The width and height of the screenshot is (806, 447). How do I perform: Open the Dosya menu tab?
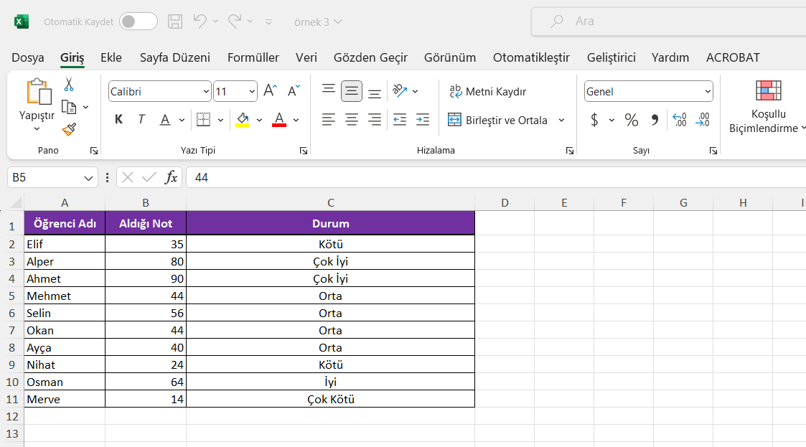(x=28, y=57)
